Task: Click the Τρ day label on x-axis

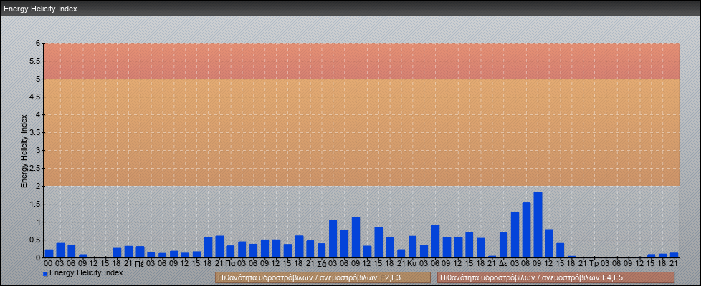Action: point(595,264)
